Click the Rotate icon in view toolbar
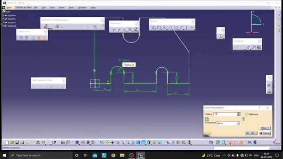Image resolution: width=283 pixels, height=159 pixels. (x=118, y=143)
